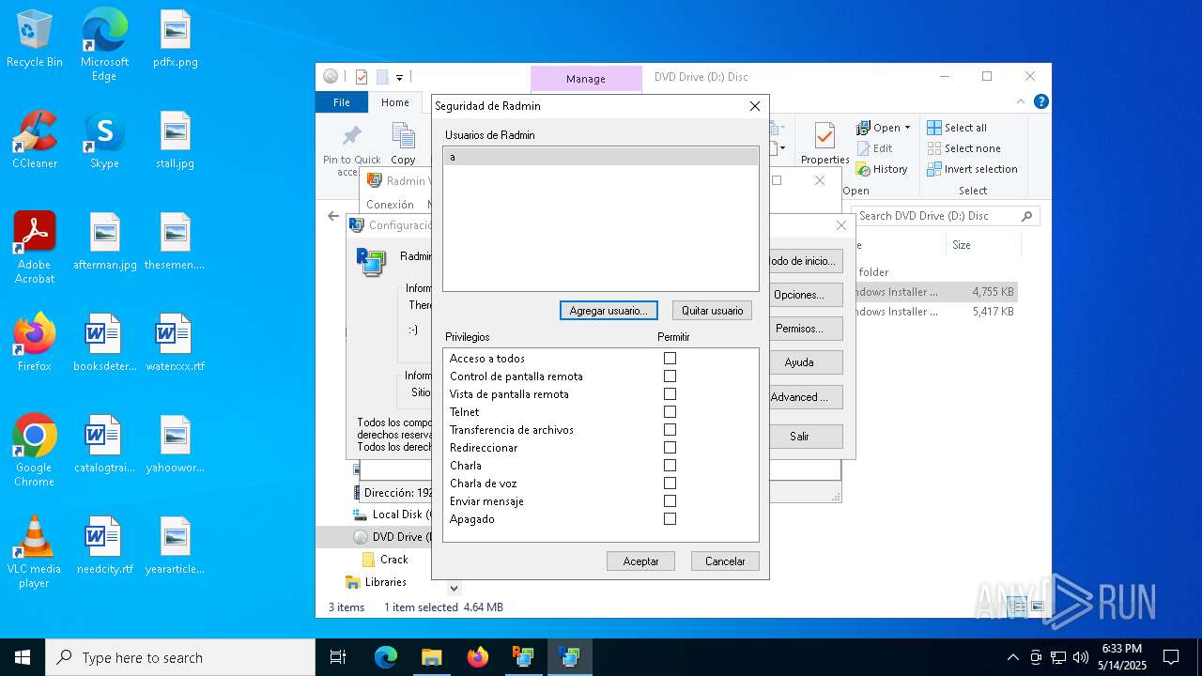Click 'Quitar usuario' button

712,311
